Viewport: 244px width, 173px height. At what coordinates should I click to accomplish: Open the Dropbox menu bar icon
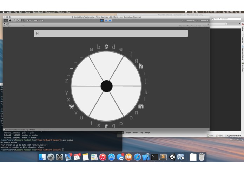[186, 12]
